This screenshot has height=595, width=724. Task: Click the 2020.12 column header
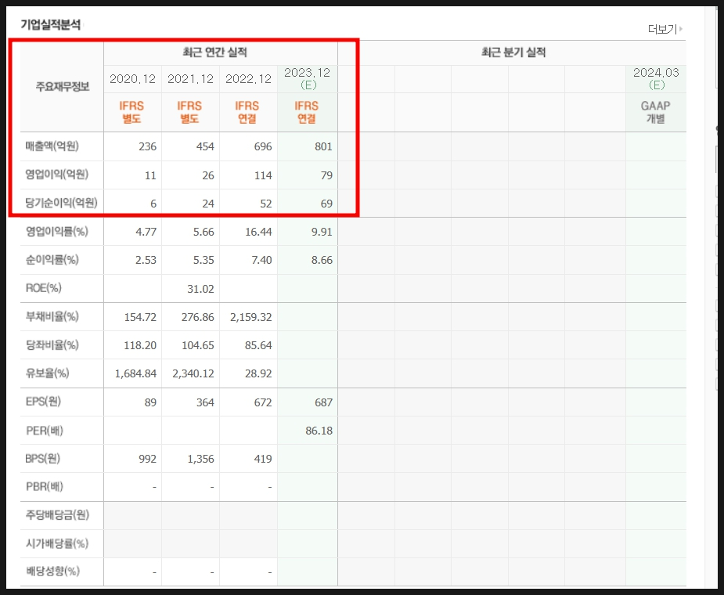[x=132, y=79]
